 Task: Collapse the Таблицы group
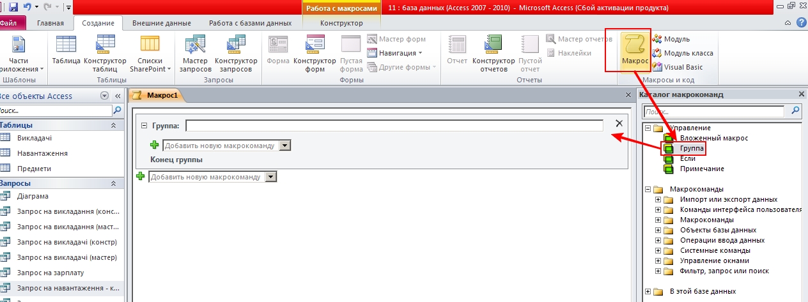tap(114, 125)
